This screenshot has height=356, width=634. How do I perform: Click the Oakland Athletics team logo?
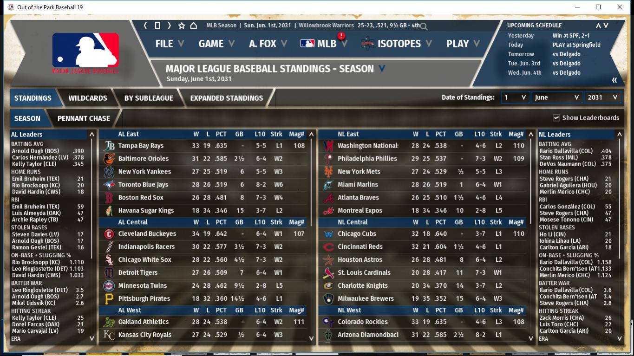coord(109,322)
